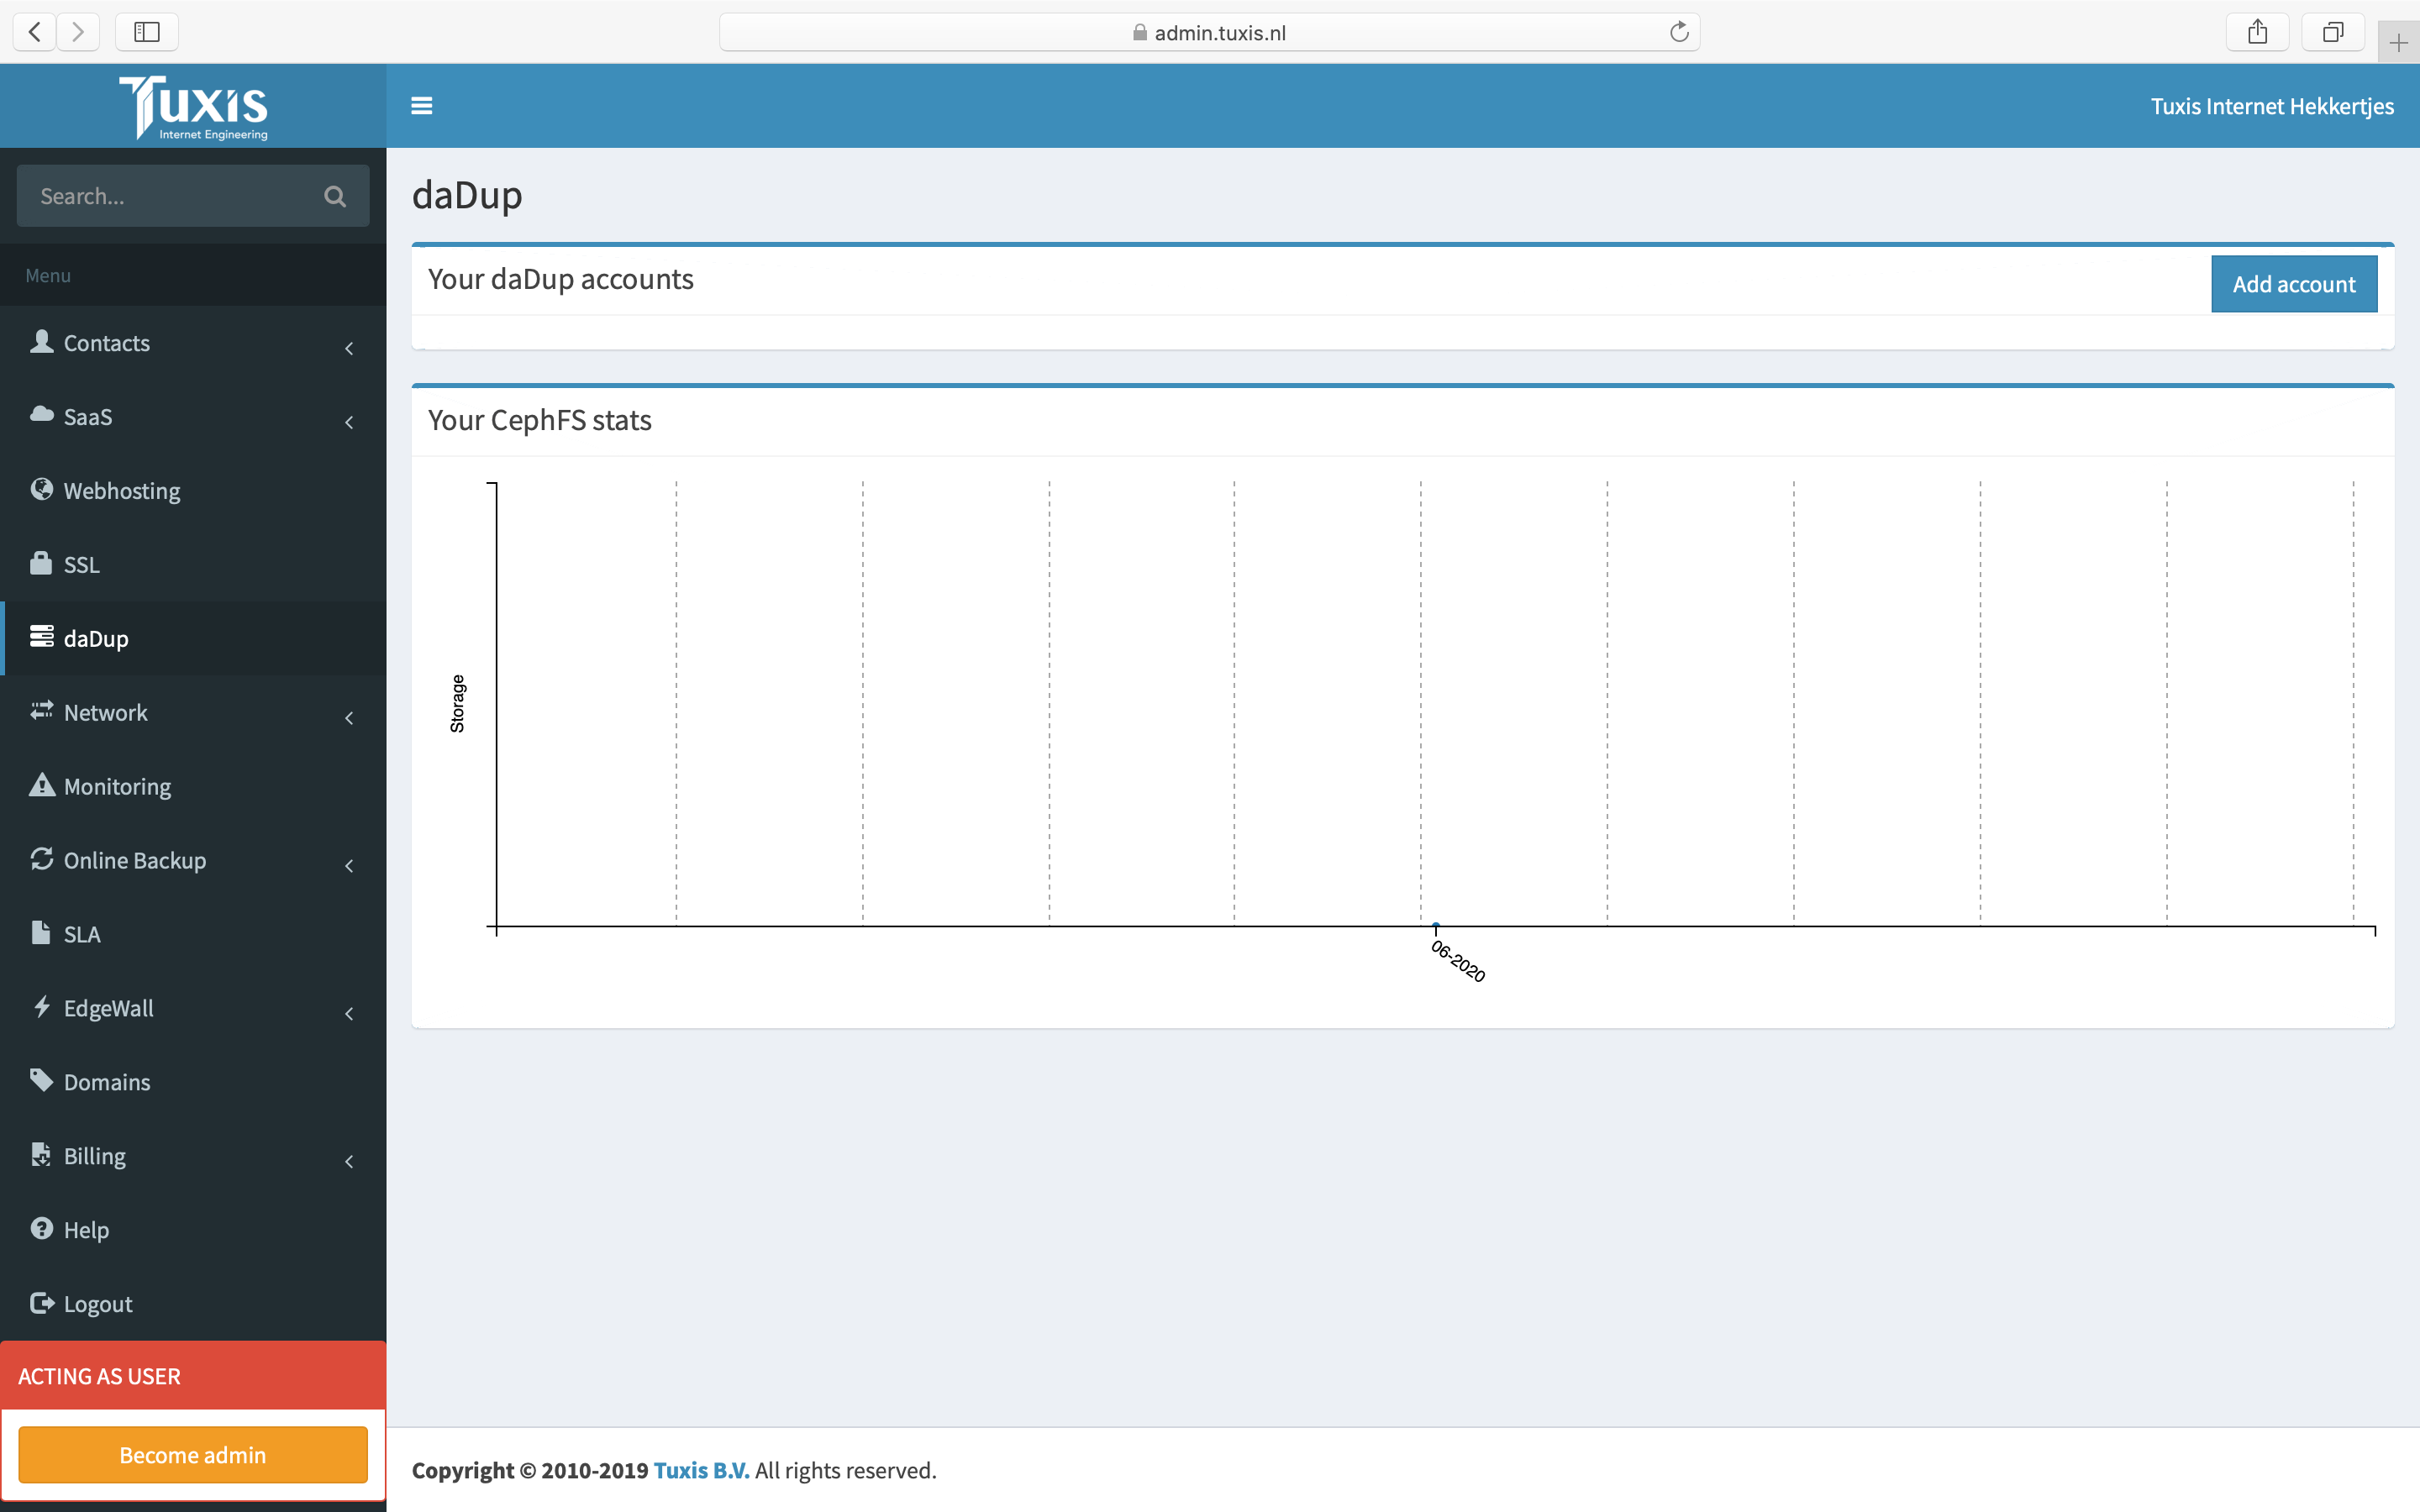Click the Logout exit icon
The image size is (2420, 1512).
[41, 1302]
